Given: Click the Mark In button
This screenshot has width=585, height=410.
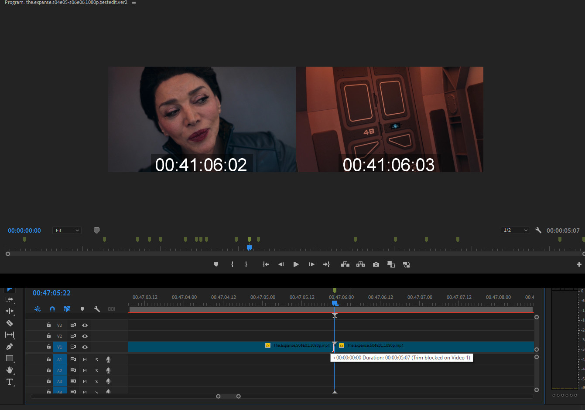Looking at the screenshot, I should tap(232, 264).
